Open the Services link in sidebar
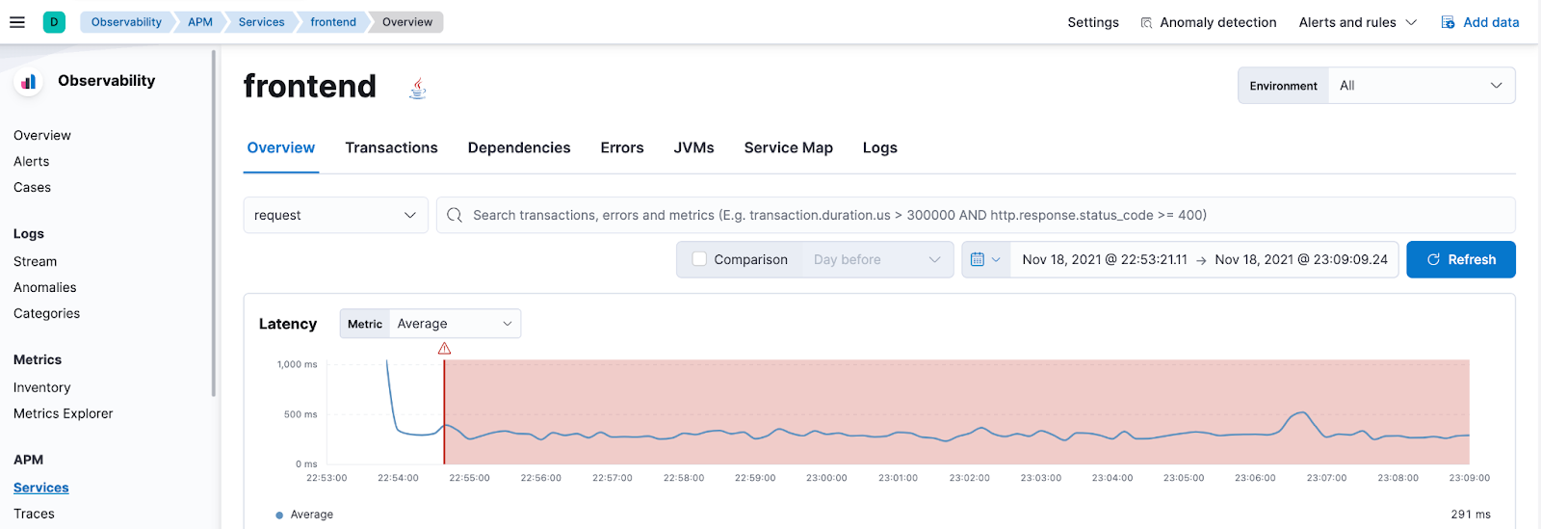Image resolution: width=1541 pixels, height=529 pixels. [x=41, y=488]
